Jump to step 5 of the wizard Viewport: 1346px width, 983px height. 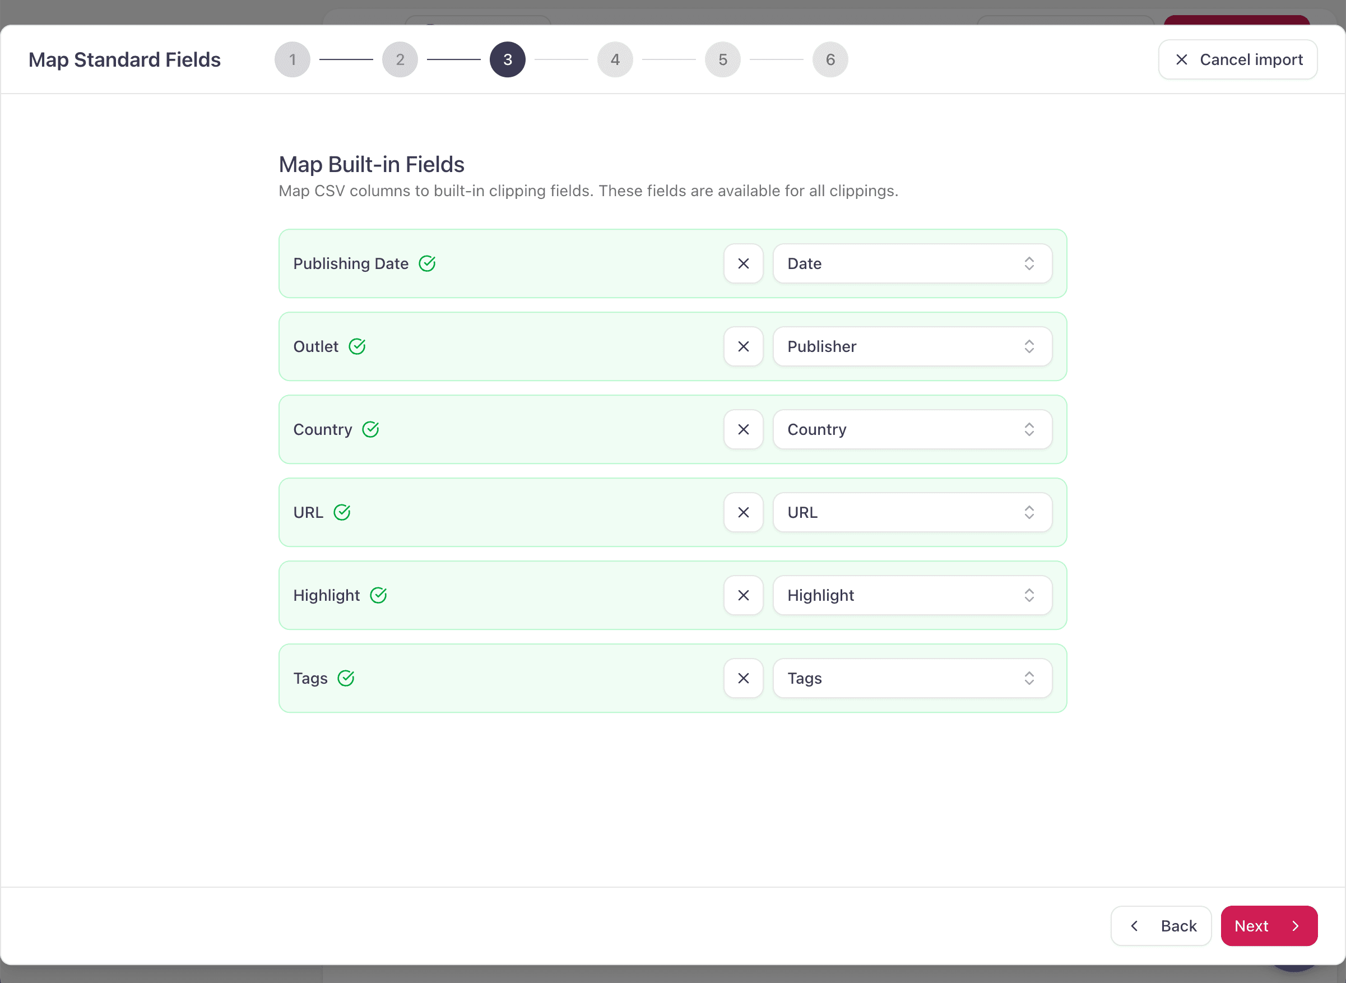click(722, 59)
